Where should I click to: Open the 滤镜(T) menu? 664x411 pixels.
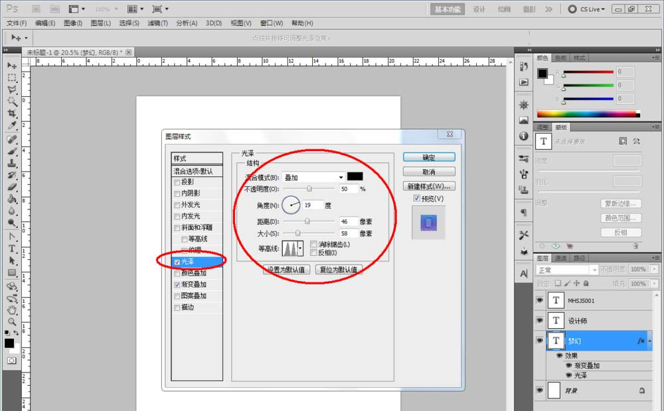157,23
